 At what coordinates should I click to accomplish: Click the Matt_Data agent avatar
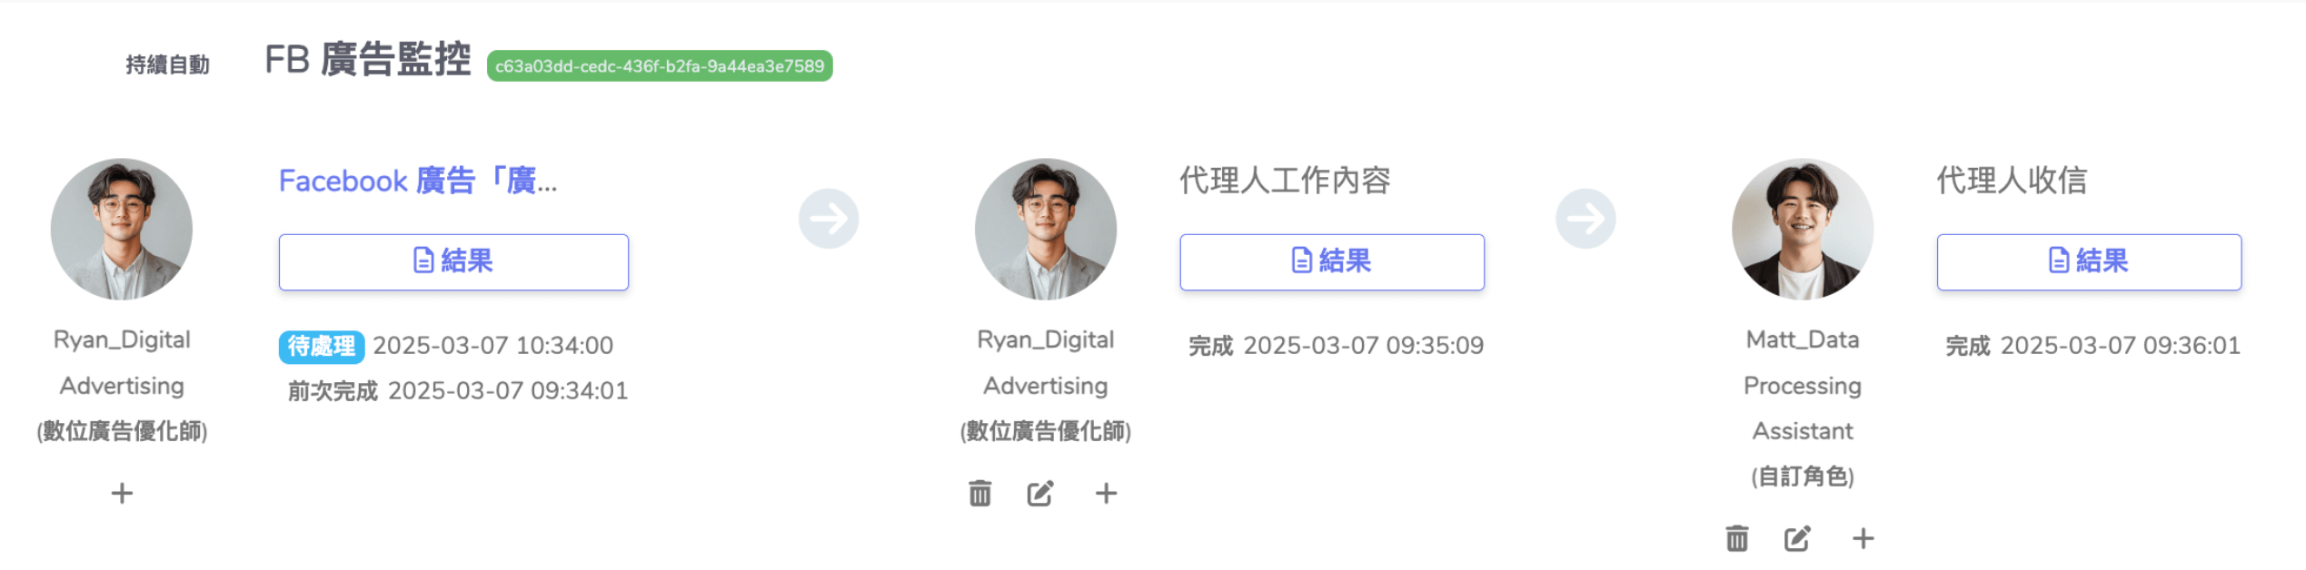[1803, 229]
